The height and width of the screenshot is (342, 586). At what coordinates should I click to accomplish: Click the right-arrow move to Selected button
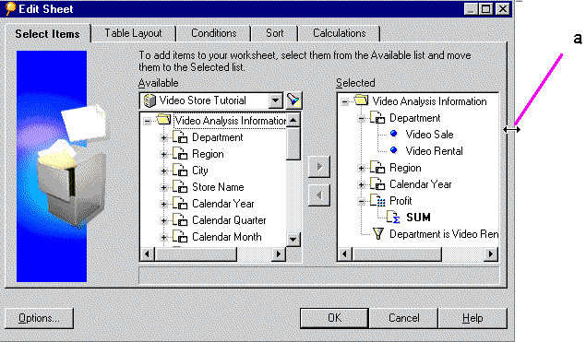(x=318, y=167)
